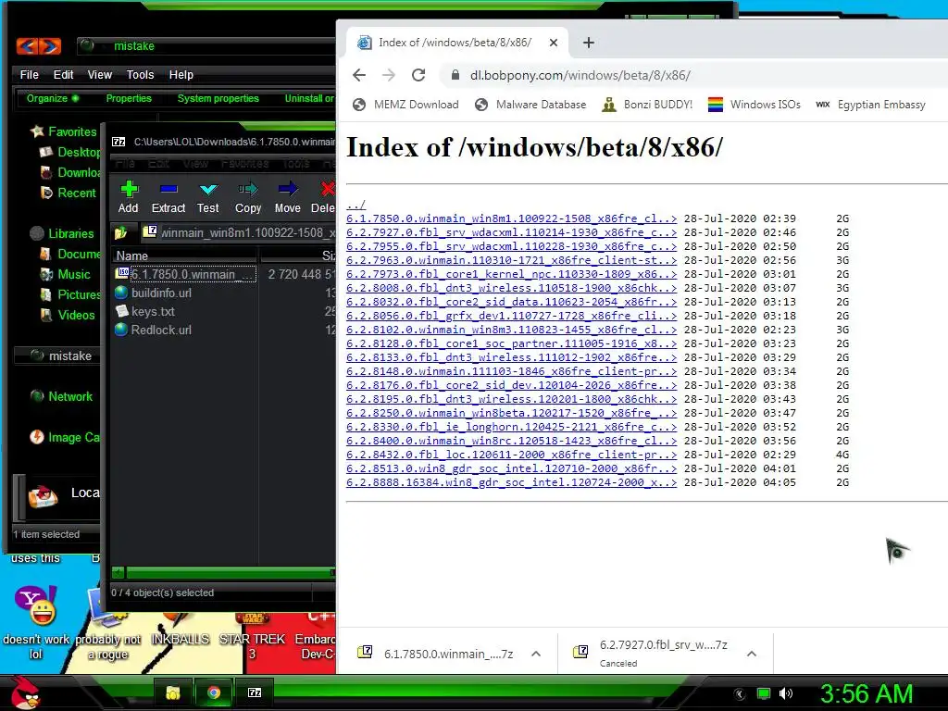Download 6.2.8250.0.winmain_win8beta link

(511, 413)
